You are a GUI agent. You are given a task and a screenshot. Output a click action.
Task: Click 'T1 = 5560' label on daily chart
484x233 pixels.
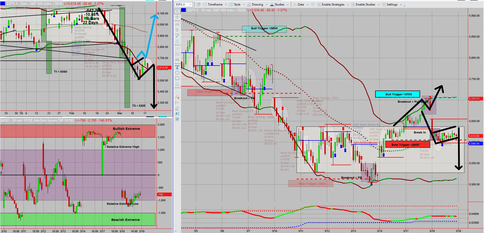[61, 72]
